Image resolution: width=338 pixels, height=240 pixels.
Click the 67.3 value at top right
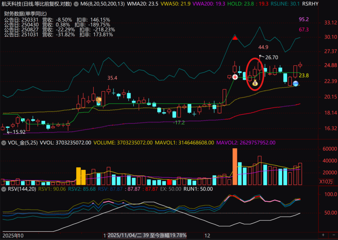(x=304, y=29)
